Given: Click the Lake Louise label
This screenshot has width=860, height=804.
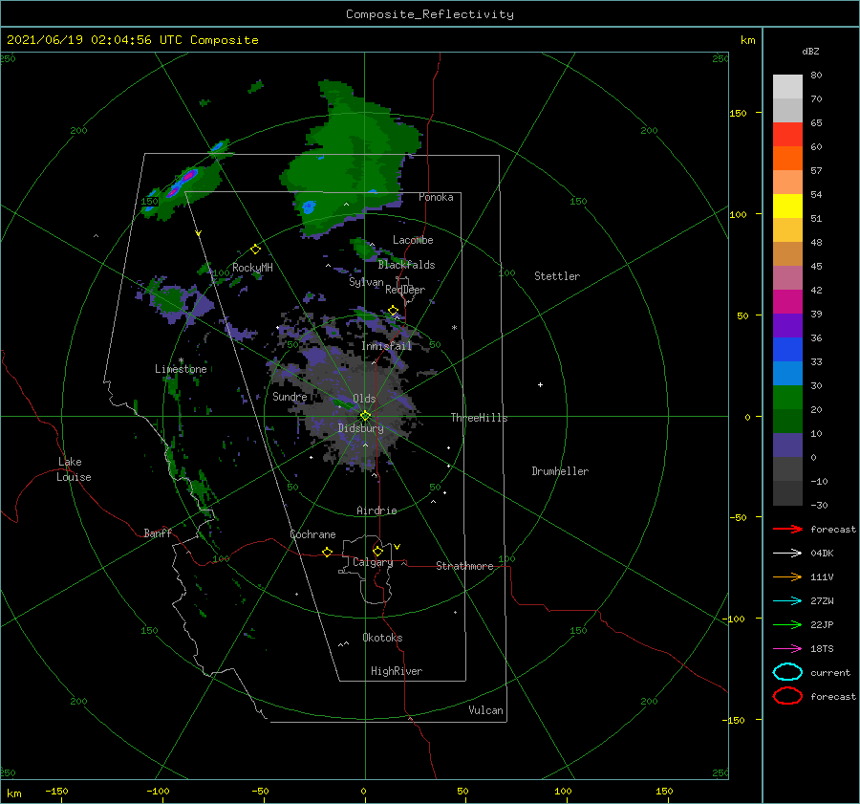Looking at the screenshot, I should 74,469.
